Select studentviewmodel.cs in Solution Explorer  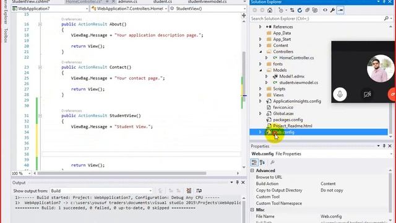pos(298,82)
